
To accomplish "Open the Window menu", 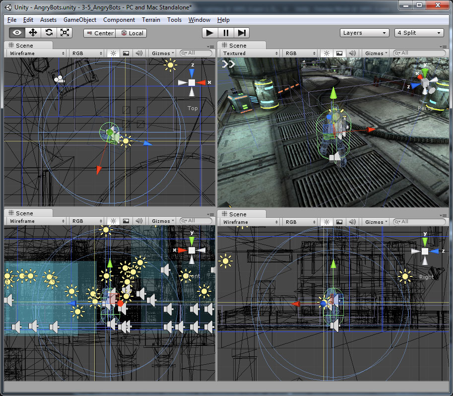I will pos(199,20).
